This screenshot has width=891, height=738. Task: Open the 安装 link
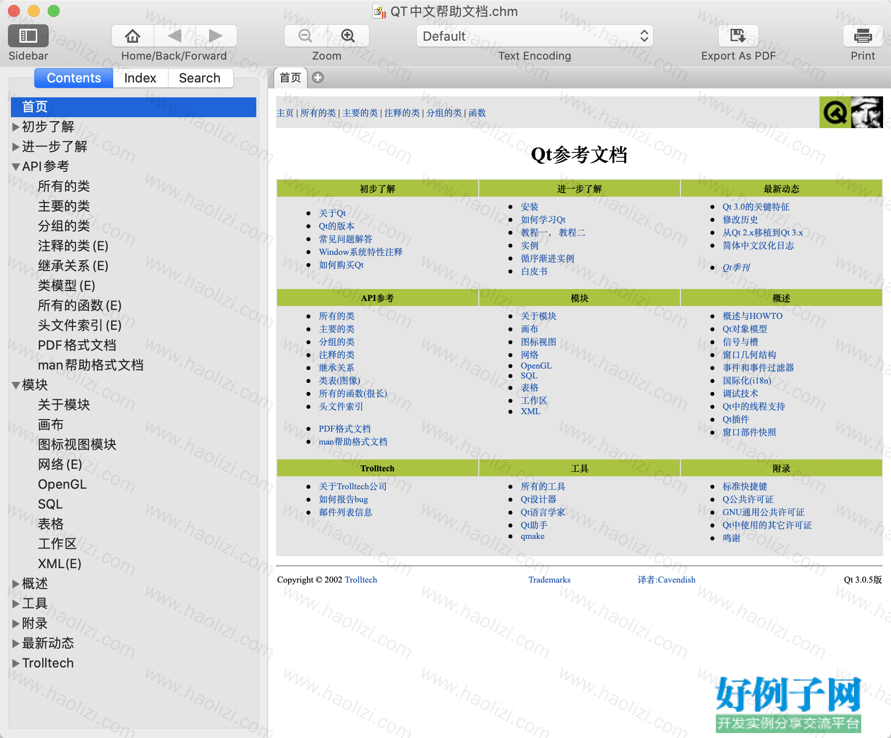click(x=529, y=207)
